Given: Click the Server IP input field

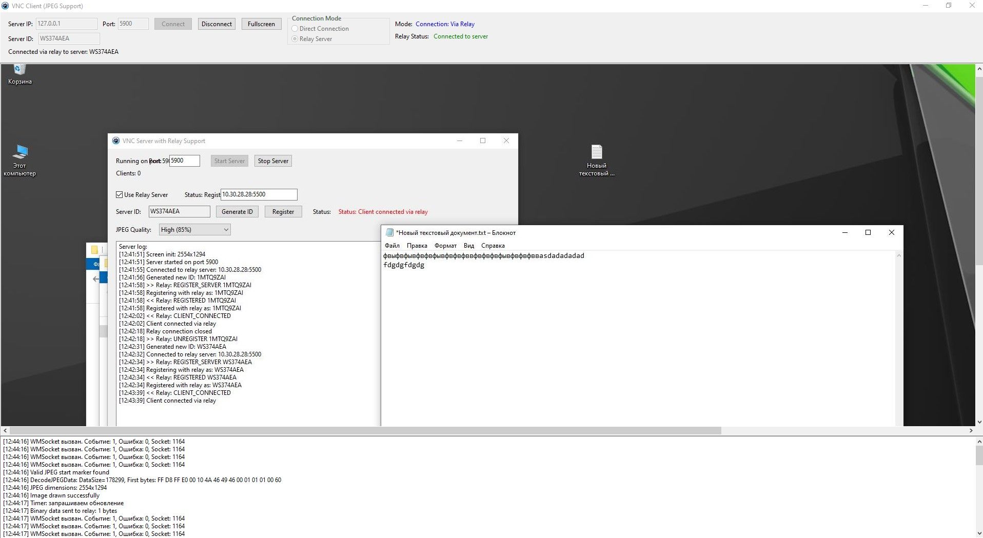Looking at the screenshot, I should [66, 24].
